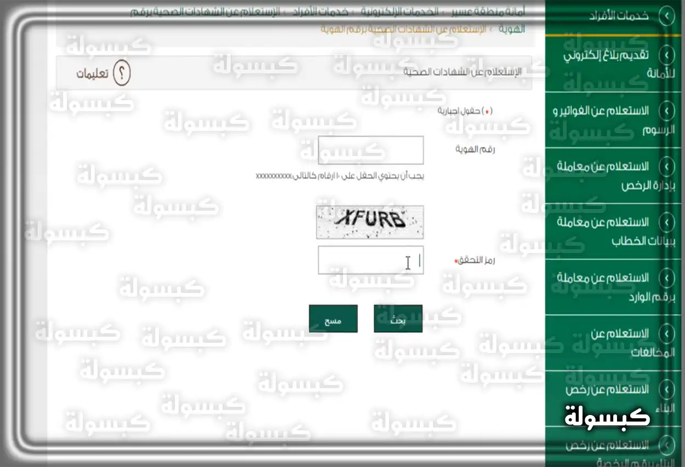Click the chevron beside الاستعلام عن معاملة برقم الوارد
Screen dimensions: 685x467
[666, 278]
